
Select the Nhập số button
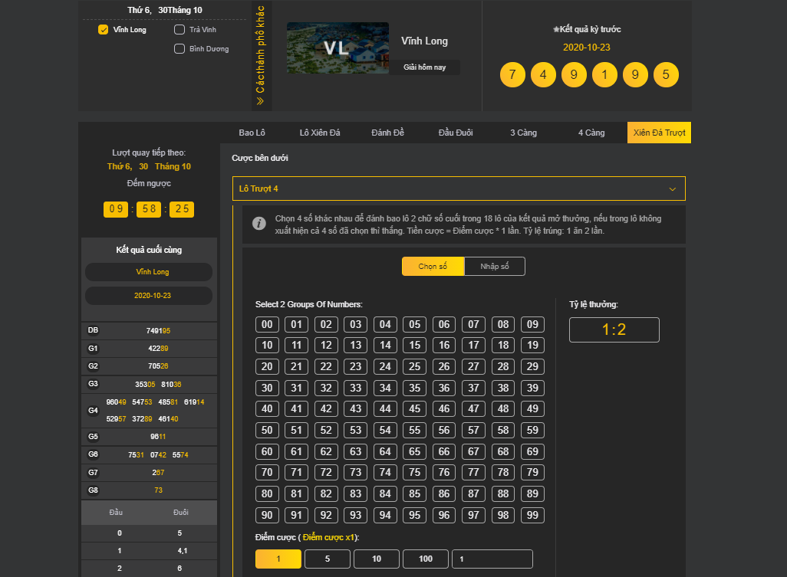(x=495, y=267)
